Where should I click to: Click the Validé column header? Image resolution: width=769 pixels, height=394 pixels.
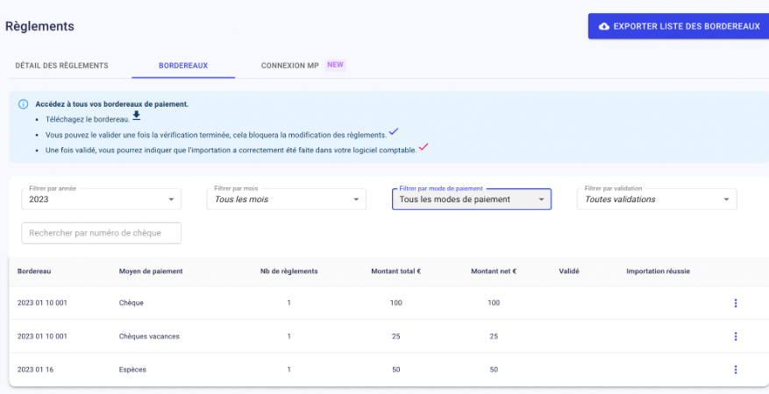click(569, 271)
